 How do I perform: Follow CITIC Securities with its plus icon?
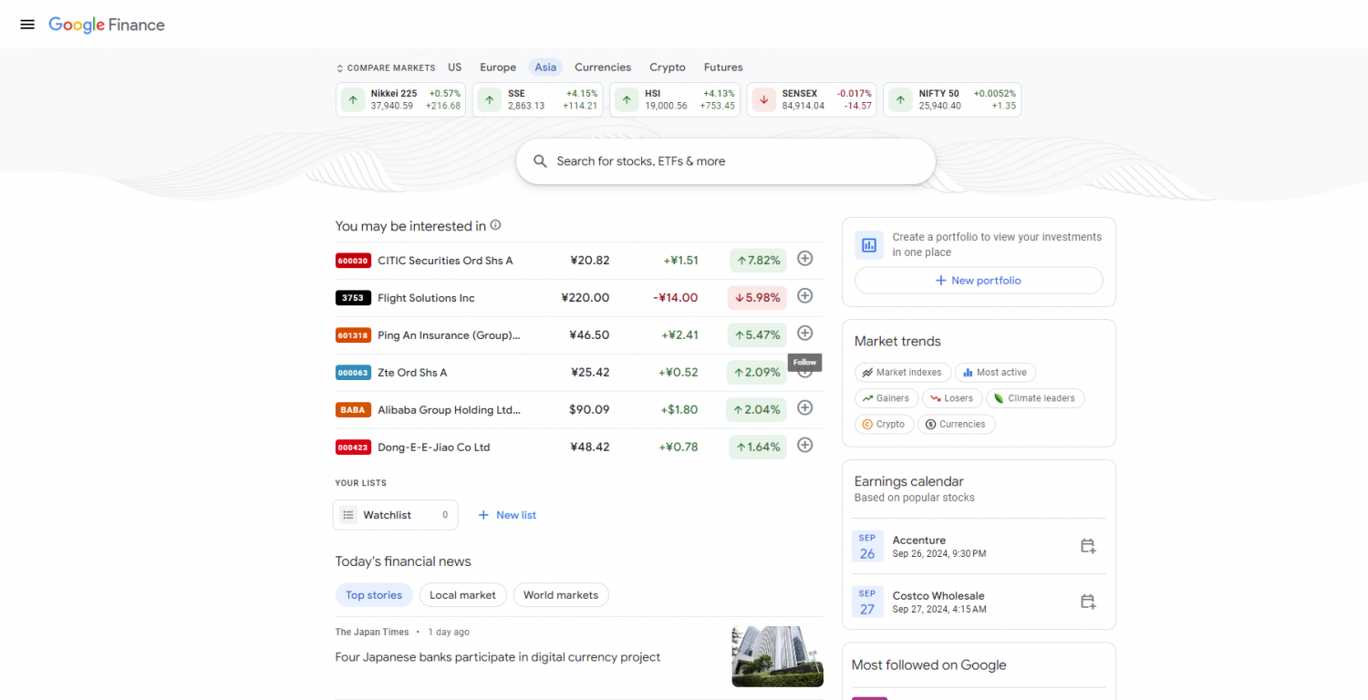804,259
